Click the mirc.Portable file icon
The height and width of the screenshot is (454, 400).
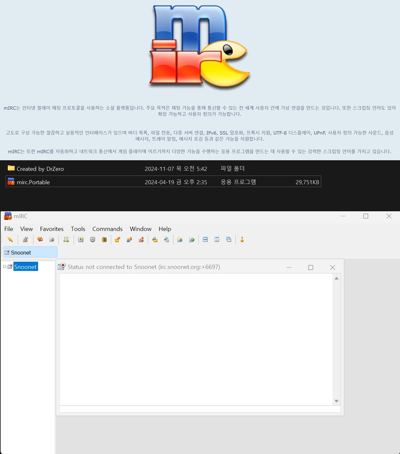pos(11,182)
